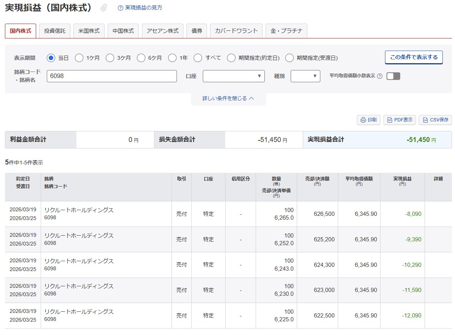455x335 pixels.
Task: Open the 実現損益の見方 help link
Action: click(143, 8)
